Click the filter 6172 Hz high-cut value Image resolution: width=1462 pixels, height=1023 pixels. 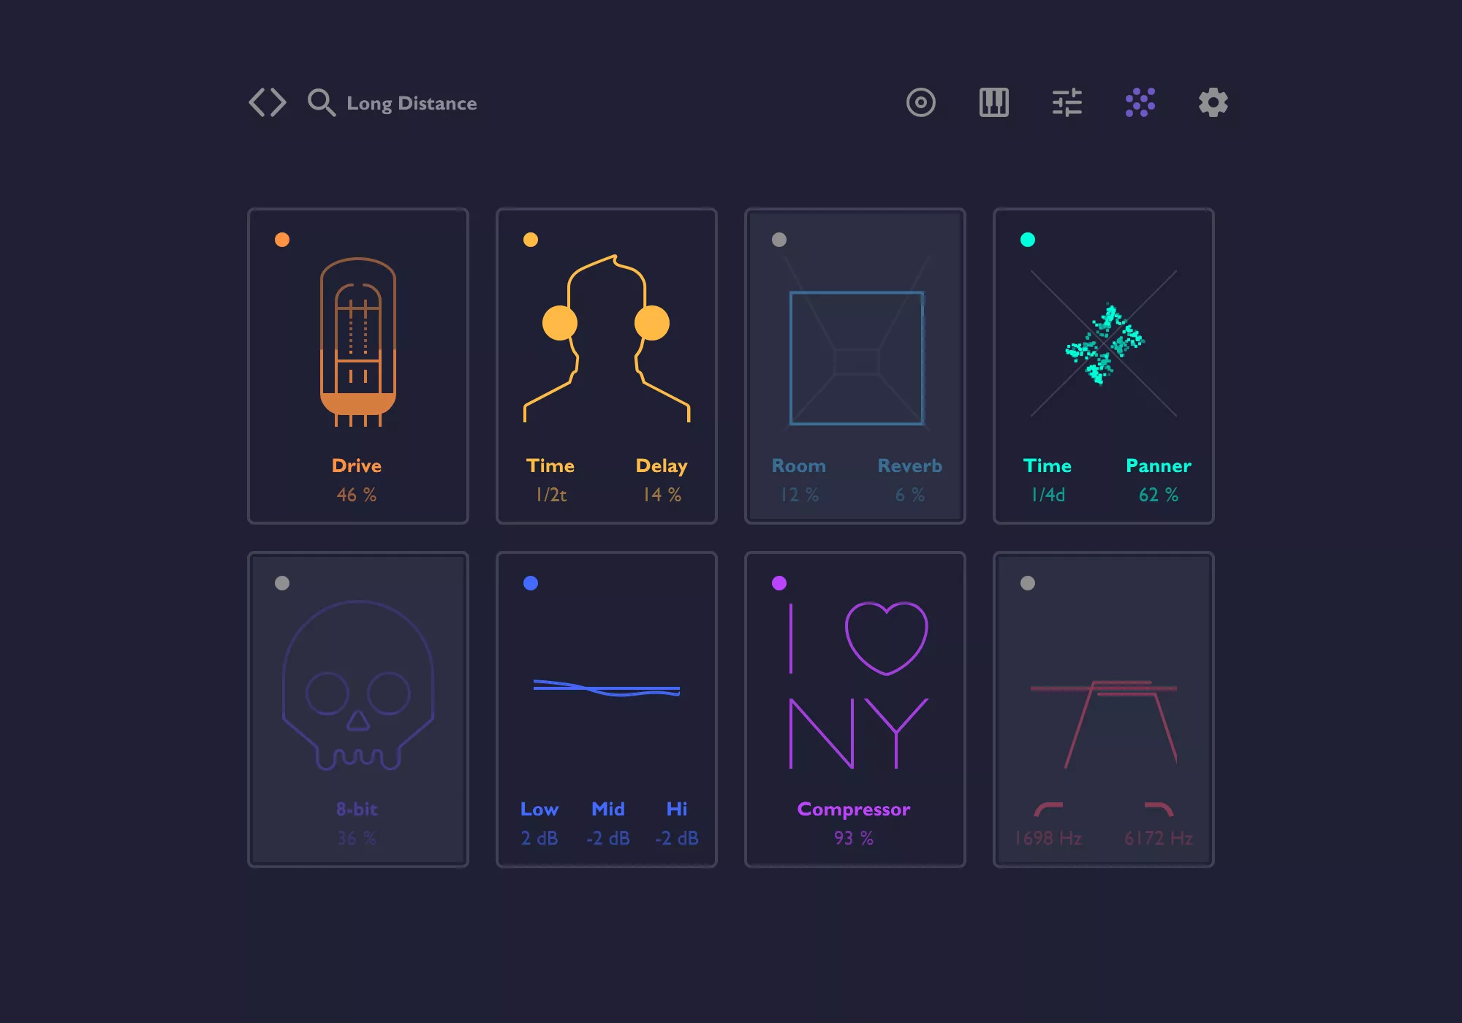coord(1158,838)
